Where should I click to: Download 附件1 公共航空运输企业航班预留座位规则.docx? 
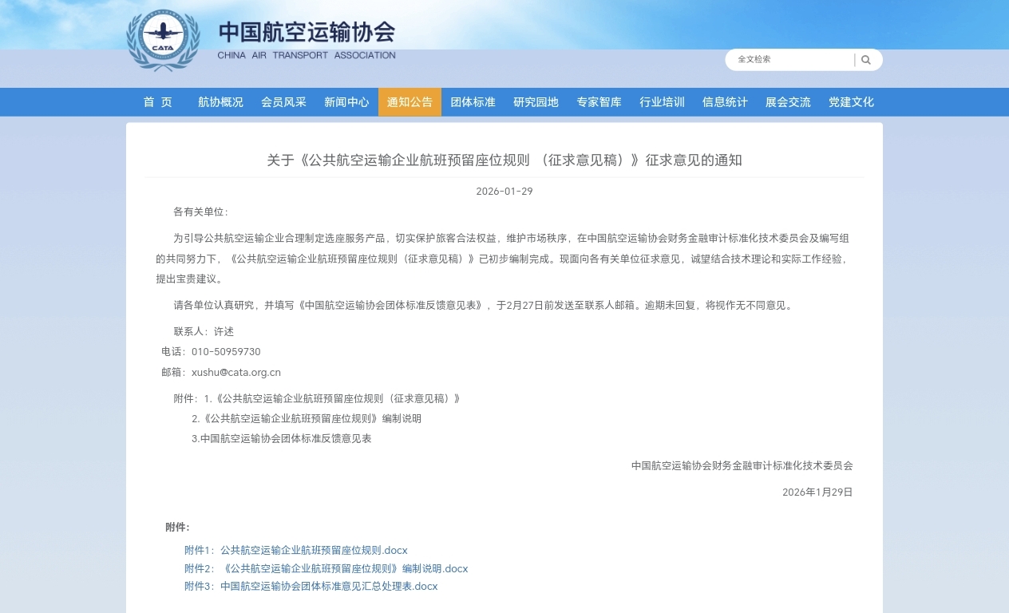tap(313, 551)
